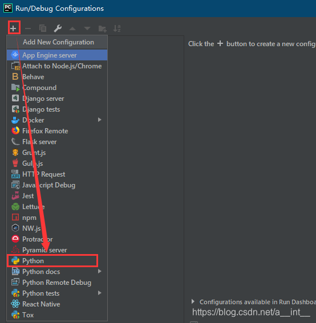Click the Sort Configurations a-z icon

coord(117,28)
